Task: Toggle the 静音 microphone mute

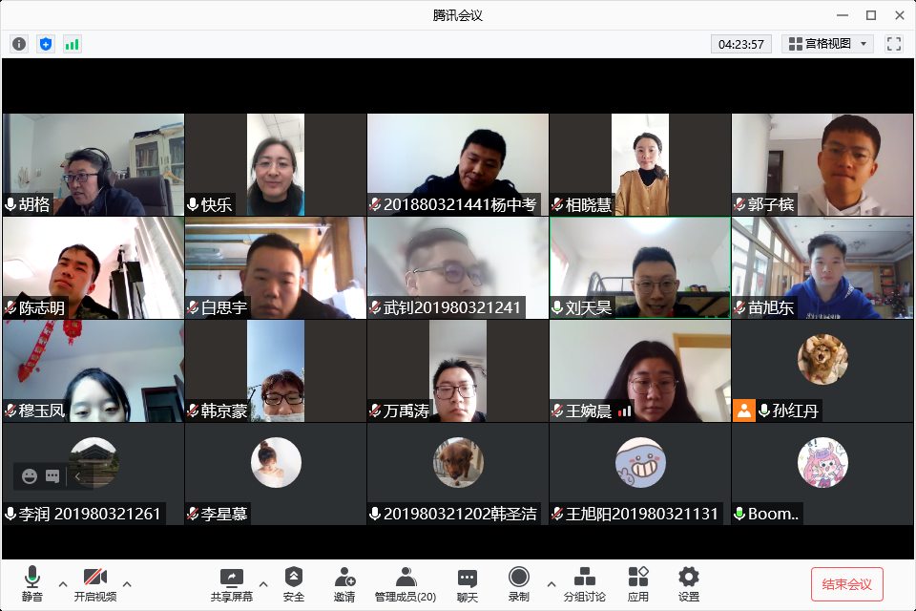Action: pos(31,583)
